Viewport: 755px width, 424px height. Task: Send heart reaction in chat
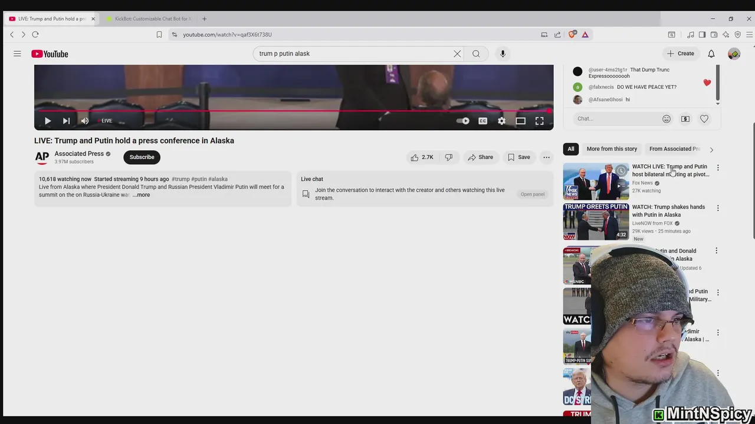tap(704, 119)
